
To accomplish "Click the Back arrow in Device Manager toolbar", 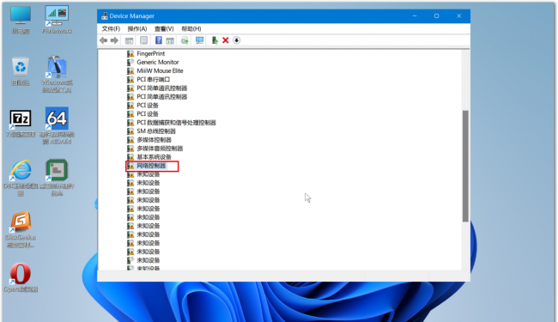I will click(x=103, y=40).
